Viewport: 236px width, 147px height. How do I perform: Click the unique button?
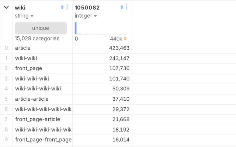(41, 28)
